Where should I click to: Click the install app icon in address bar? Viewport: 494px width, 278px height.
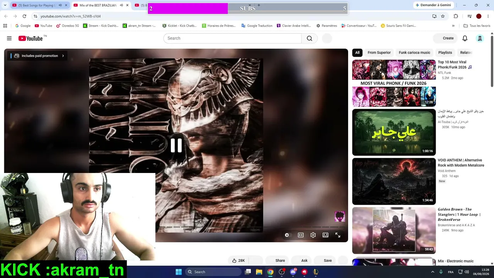434,16
